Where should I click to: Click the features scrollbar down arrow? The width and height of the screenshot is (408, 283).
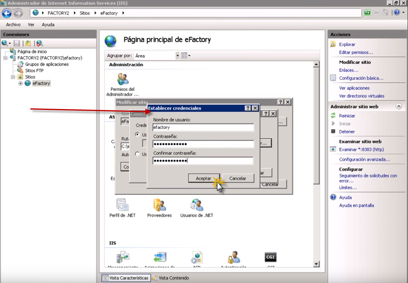tap(316, 264)
